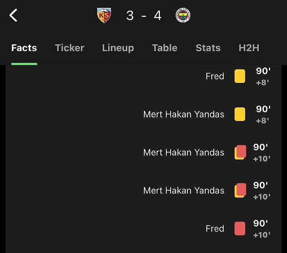
Task: Tap Mert Hakan Yandas' single yellow card icon
Action: tap(240, 114)
